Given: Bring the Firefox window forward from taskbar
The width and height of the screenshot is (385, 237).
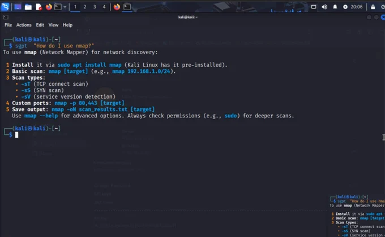Looking at the screenshot, I should tap(117, 7).
